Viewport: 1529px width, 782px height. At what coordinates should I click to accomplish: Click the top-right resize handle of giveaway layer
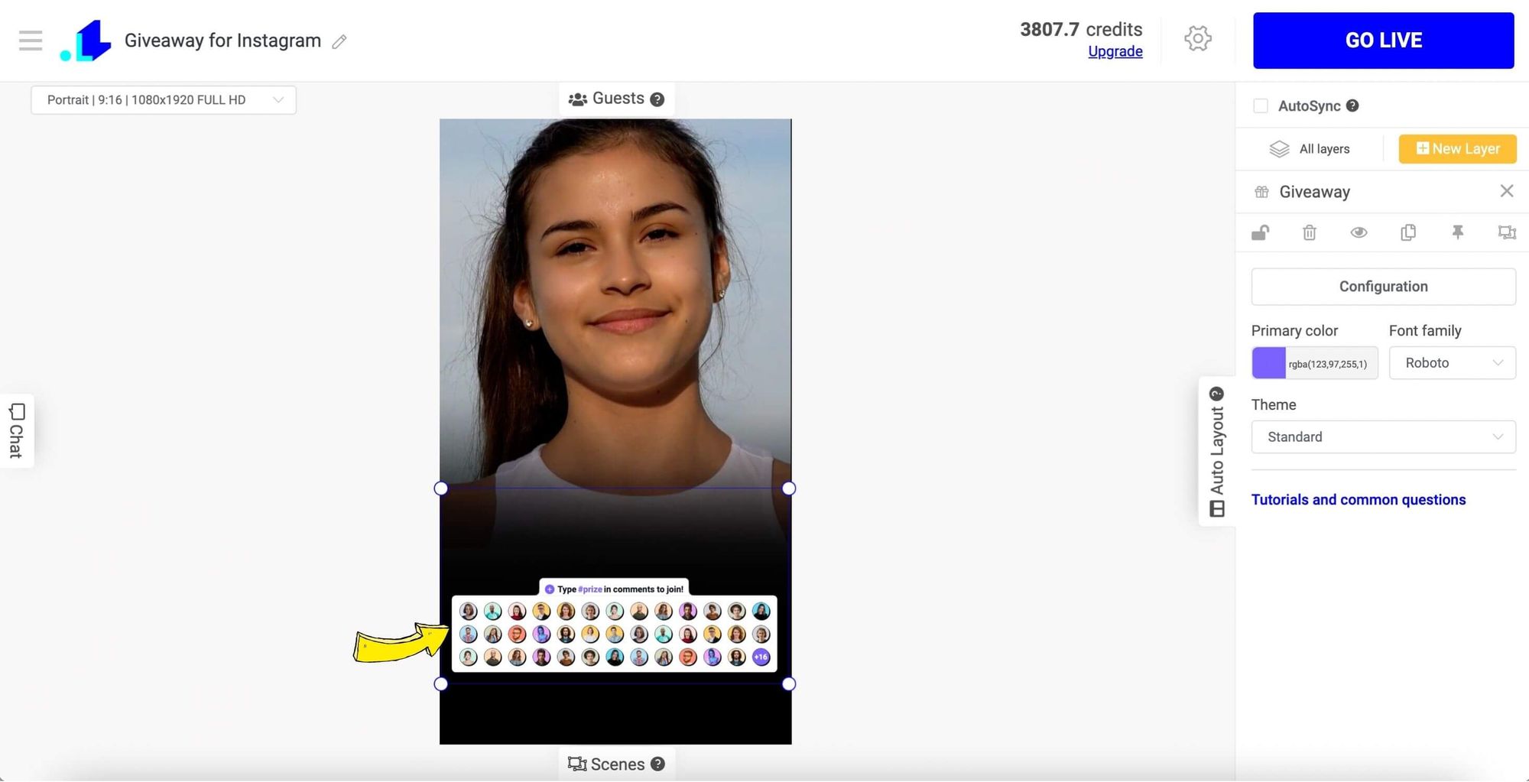click(x=789, y=488)
